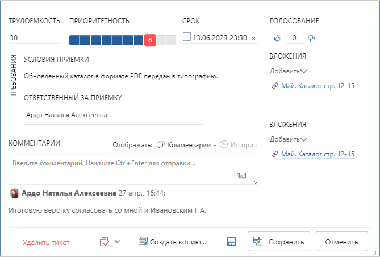Expand the second Добавить attachments dropdown
The width and height of the screenshot is (380, 257).
tap(289, 139)
